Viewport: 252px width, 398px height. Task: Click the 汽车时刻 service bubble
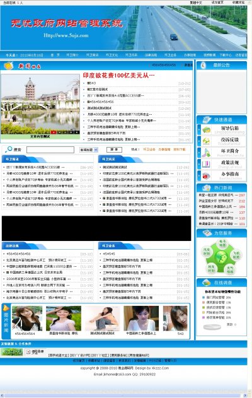[207, 252]
